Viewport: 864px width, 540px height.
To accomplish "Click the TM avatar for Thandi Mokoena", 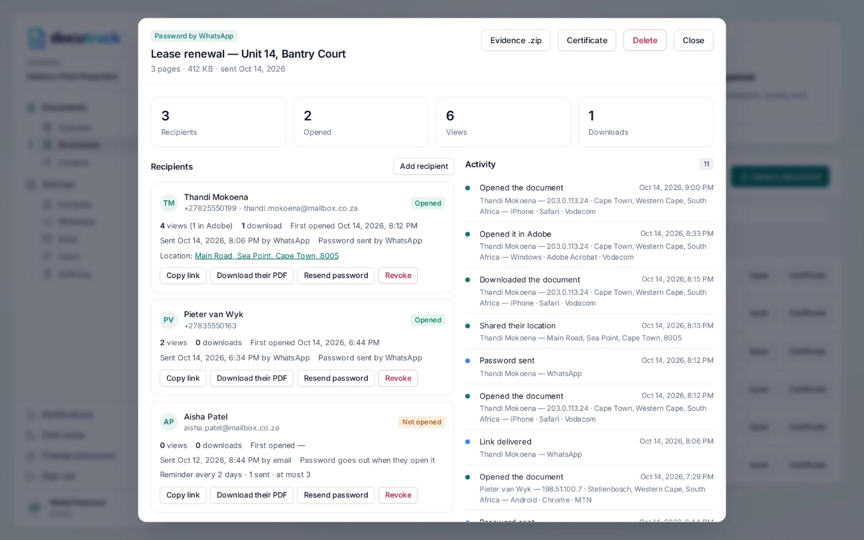I will click(x=169, y=203).
